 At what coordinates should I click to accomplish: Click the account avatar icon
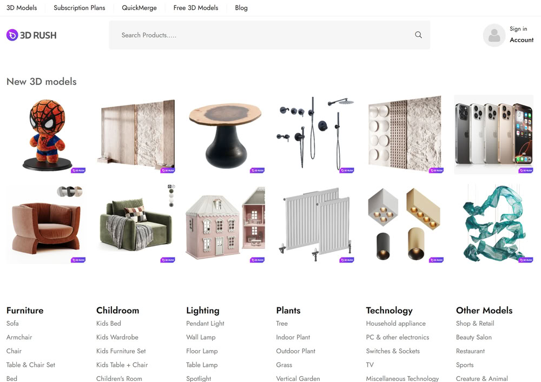(x=494, y=35)
